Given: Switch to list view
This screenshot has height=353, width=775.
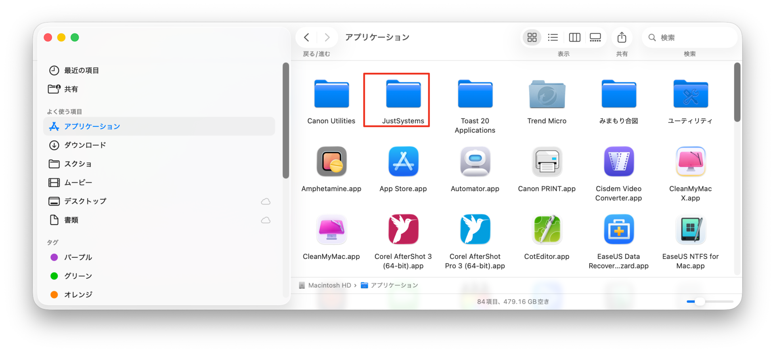Looking at the screenshot, I should (553, 38).
